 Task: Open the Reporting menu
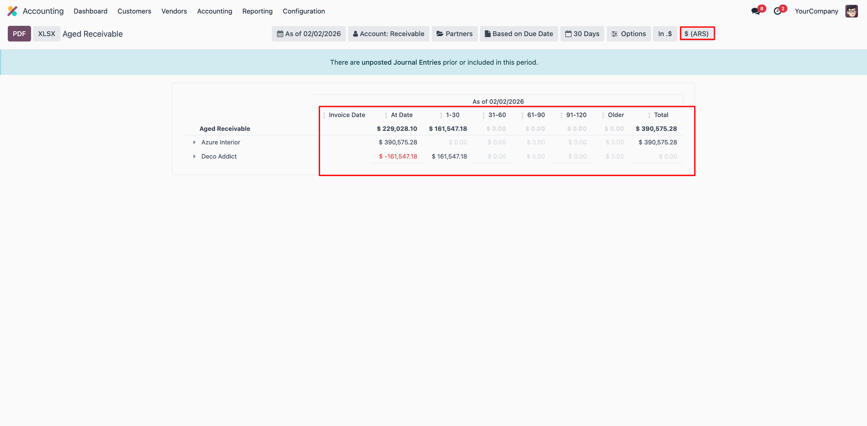click(x=257, y=11)
